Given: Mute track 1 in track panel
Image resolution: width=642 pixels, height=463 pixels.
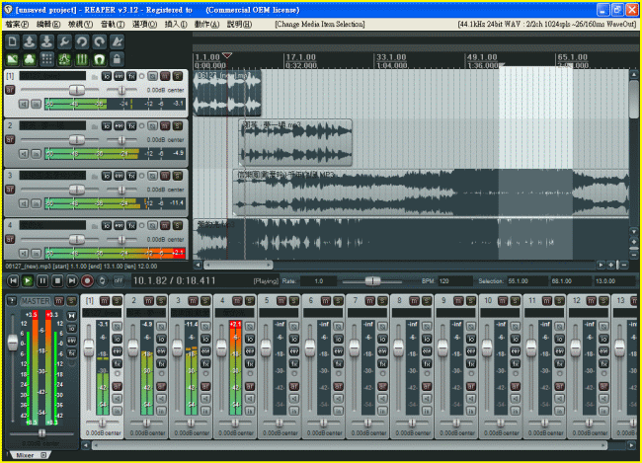Looking at the screenshot, I should 165,75.
